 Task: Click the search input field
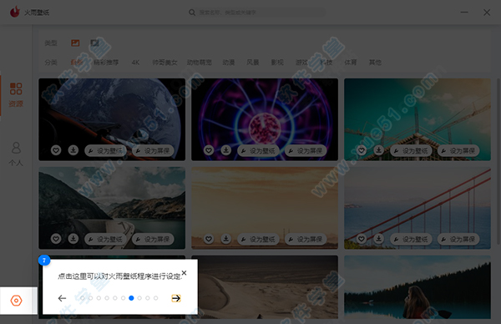coord(261,13)
